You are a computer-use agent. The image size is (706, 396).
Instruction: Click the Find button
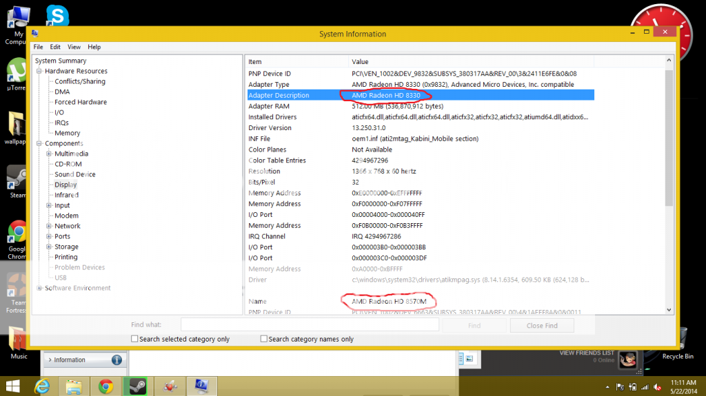click(474, 325)
